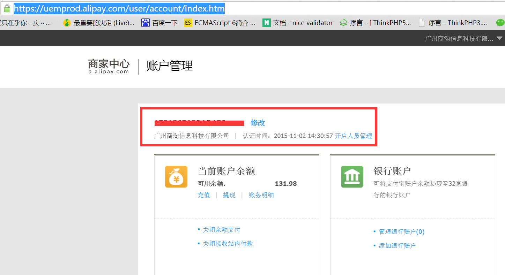Click the 可用余额 label

click(x=212, y=184)
